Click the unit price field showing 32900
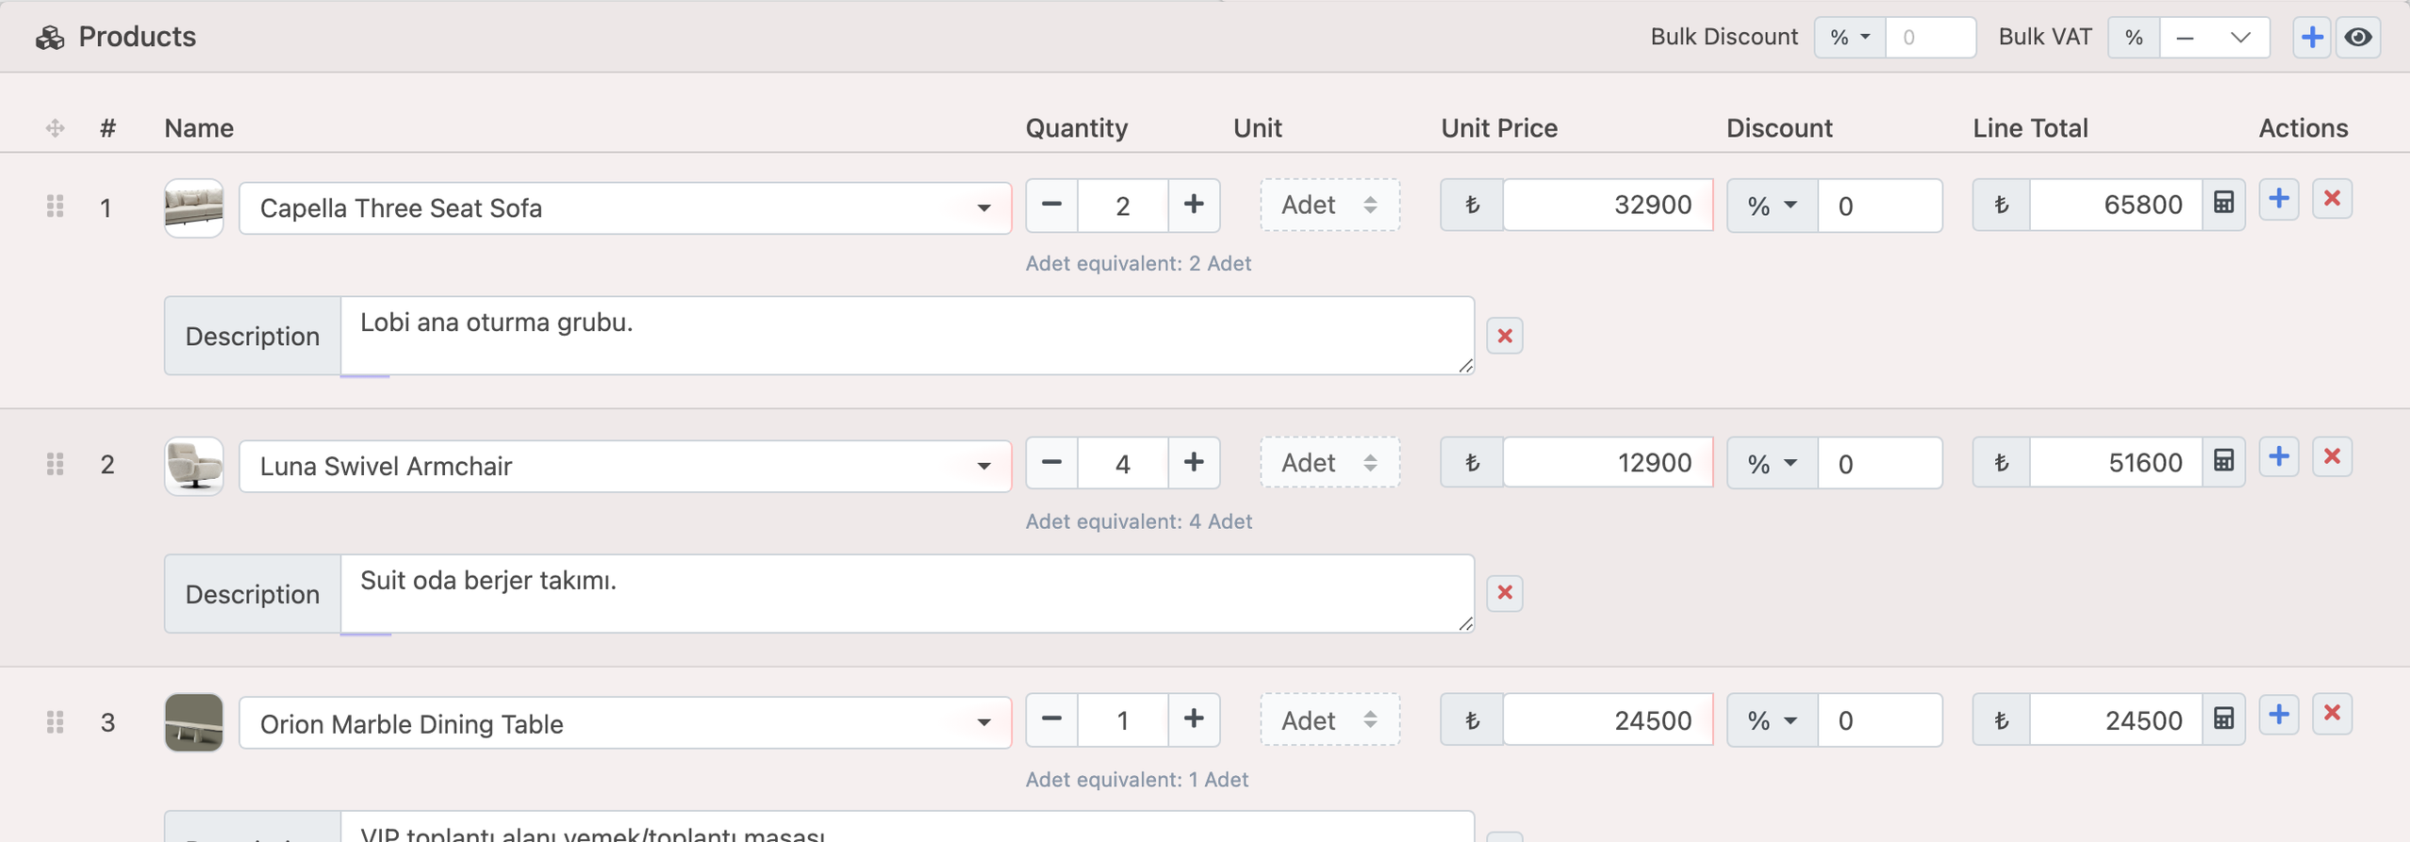 tap(1608, 205)
